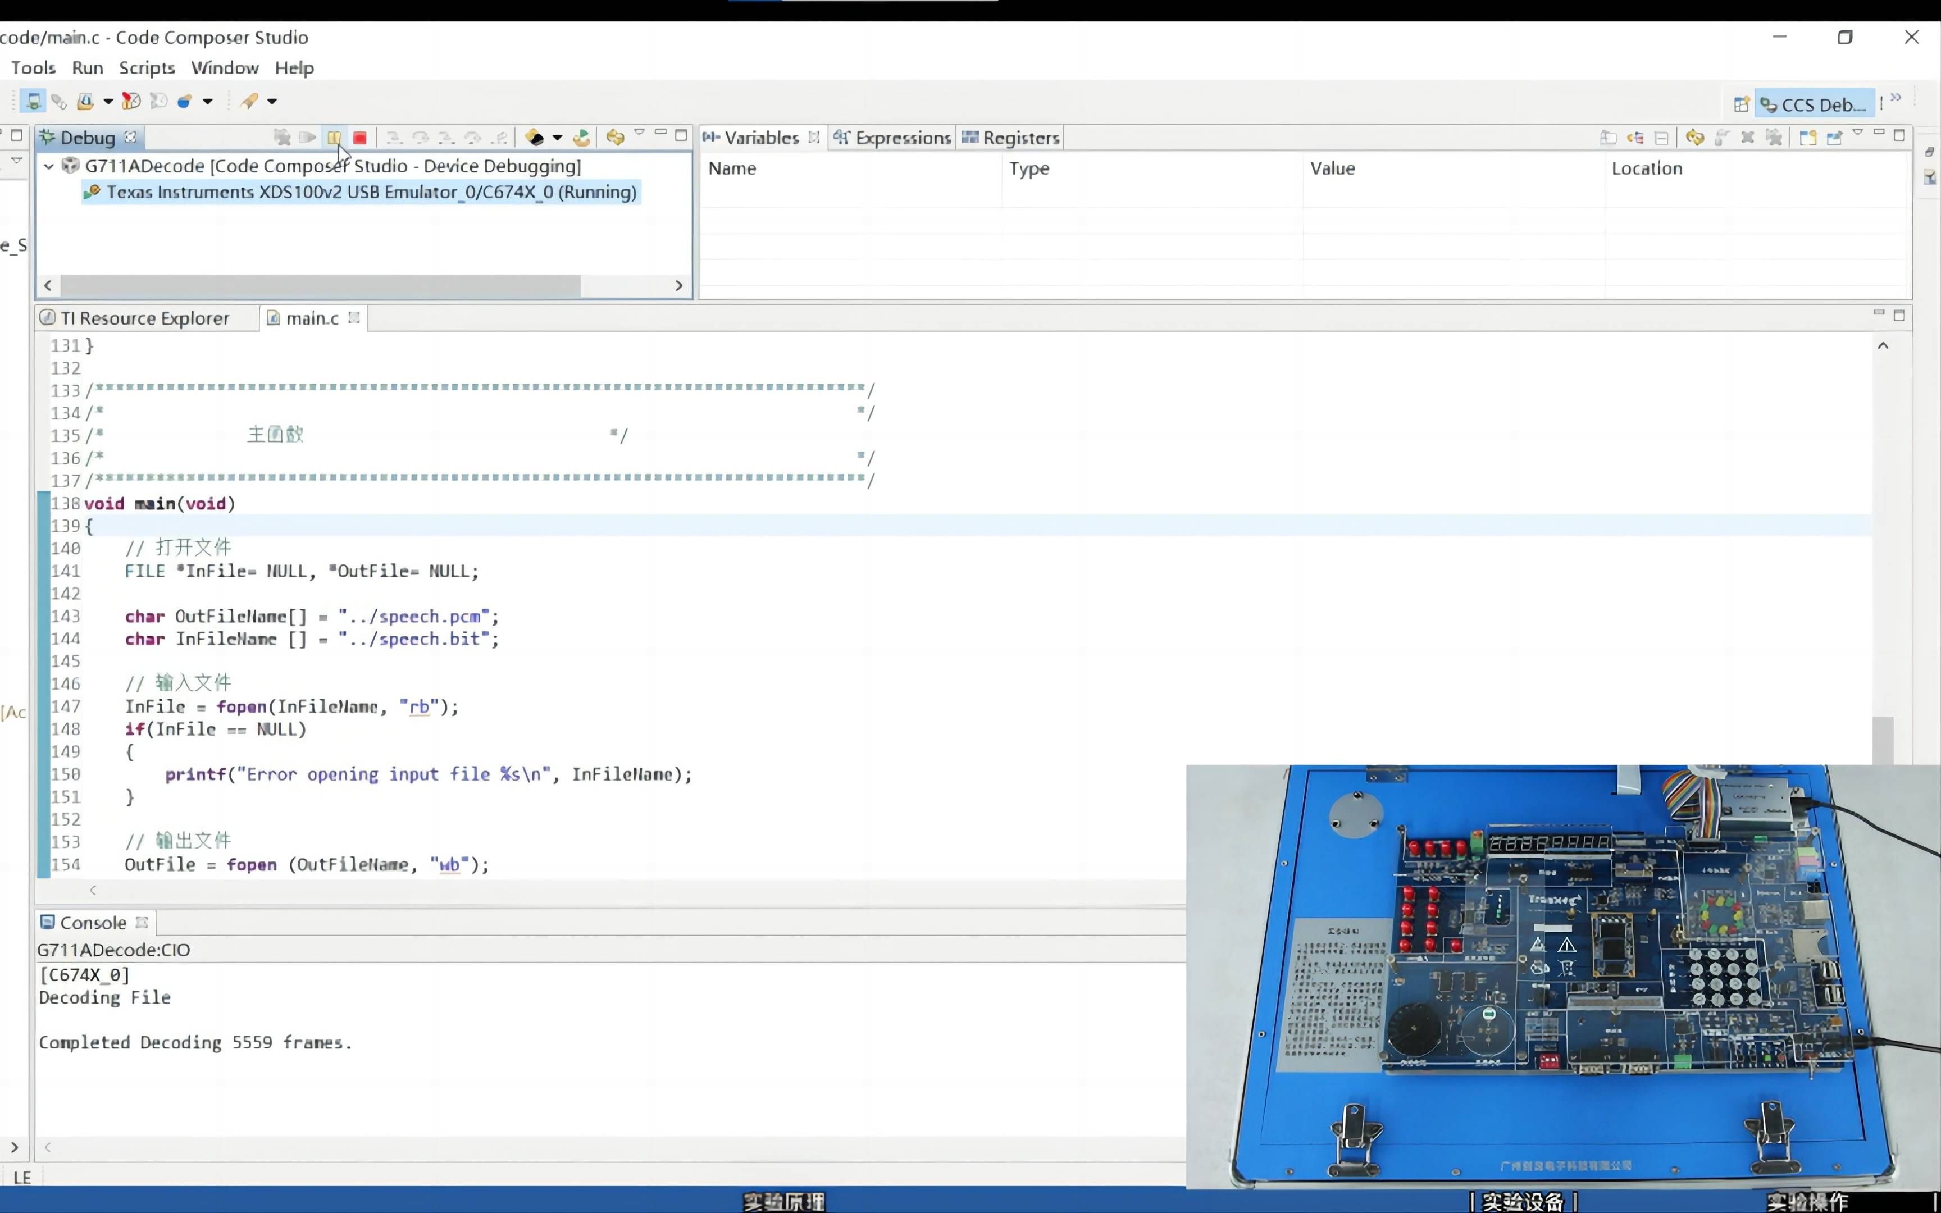Open the dropdown arrow beside the CPU Reset icon
This screenshot has width=1941, height=1213.
[x=558, y=138]
